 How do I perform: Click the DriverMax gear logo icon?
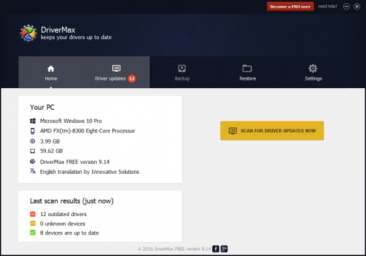point(29,33)
